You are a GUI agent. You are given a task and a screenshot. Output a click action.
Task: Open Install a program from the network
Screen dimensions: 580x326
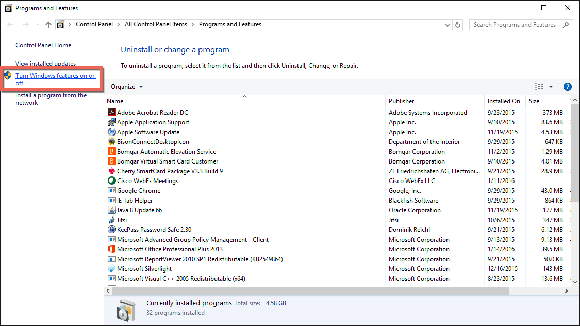51,99
